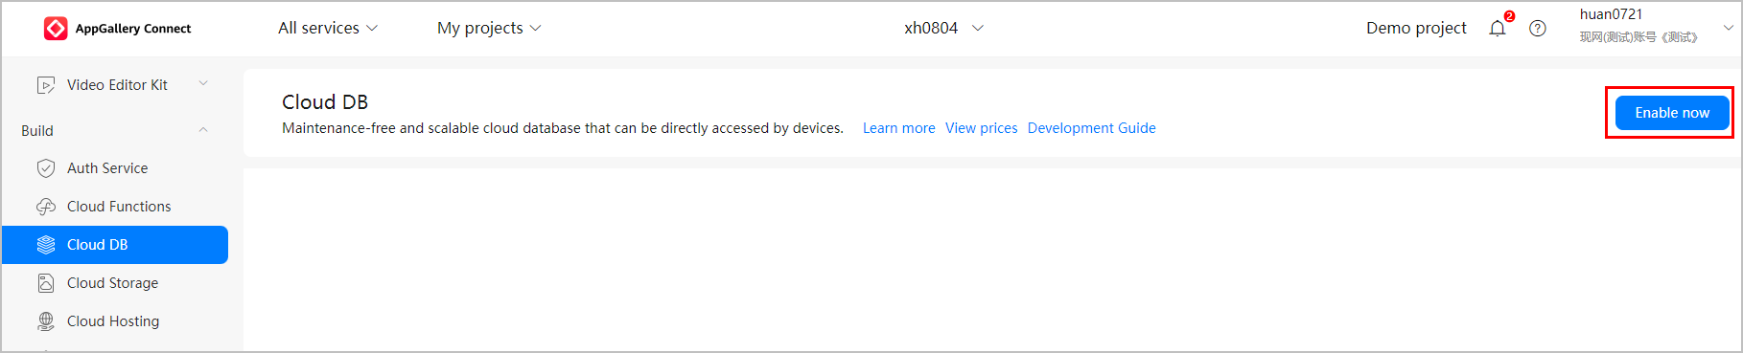Open the My projects dropdown
Screen dimensions: 1743x353
pyautogui.click(x=489, y=29)
